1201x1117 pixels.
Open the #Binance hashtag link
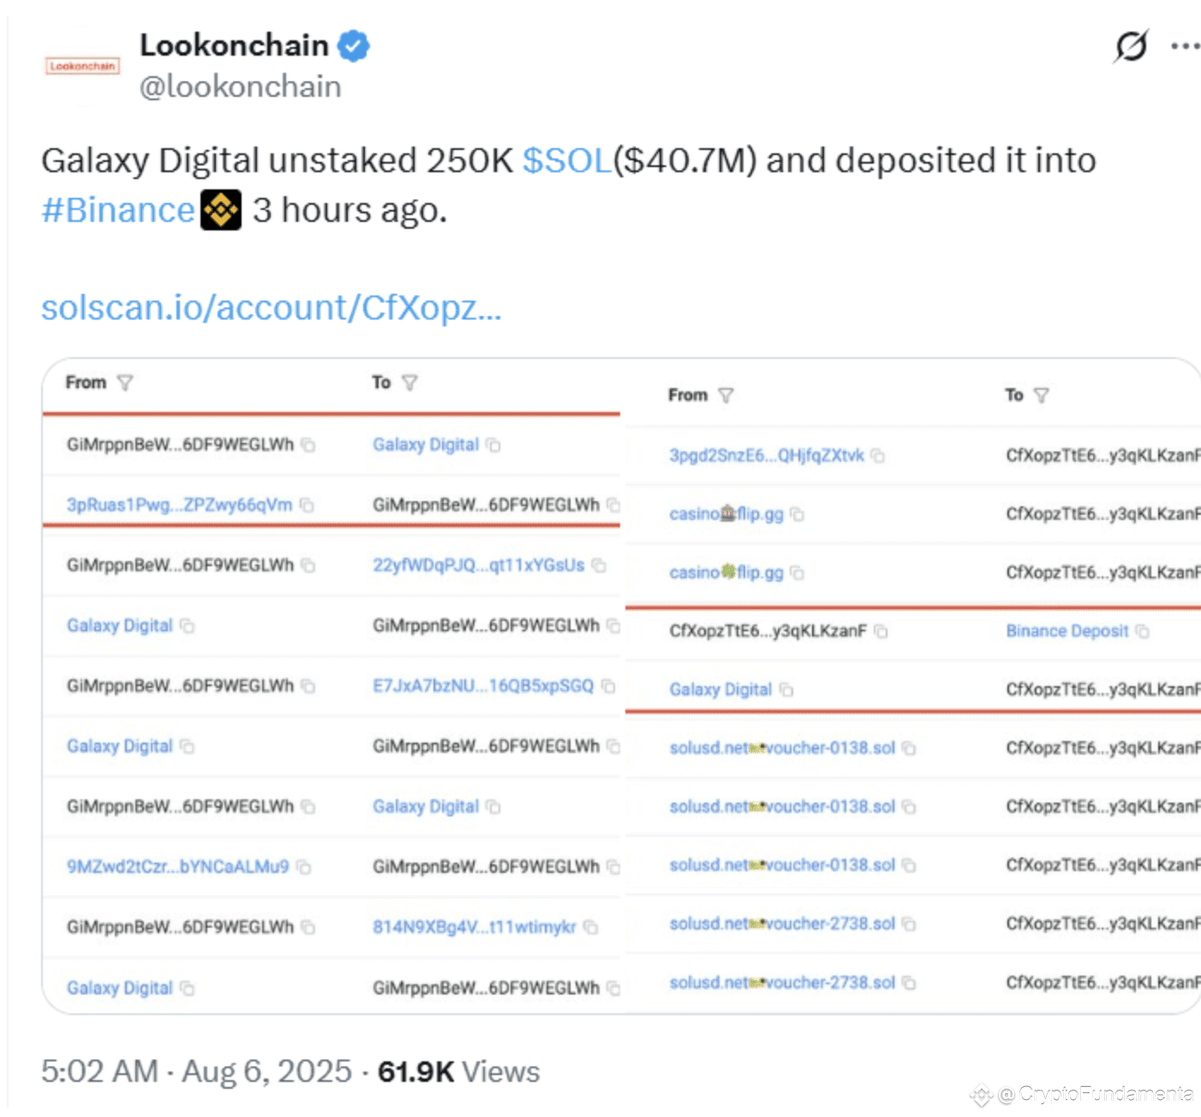[x=118, y=210]
